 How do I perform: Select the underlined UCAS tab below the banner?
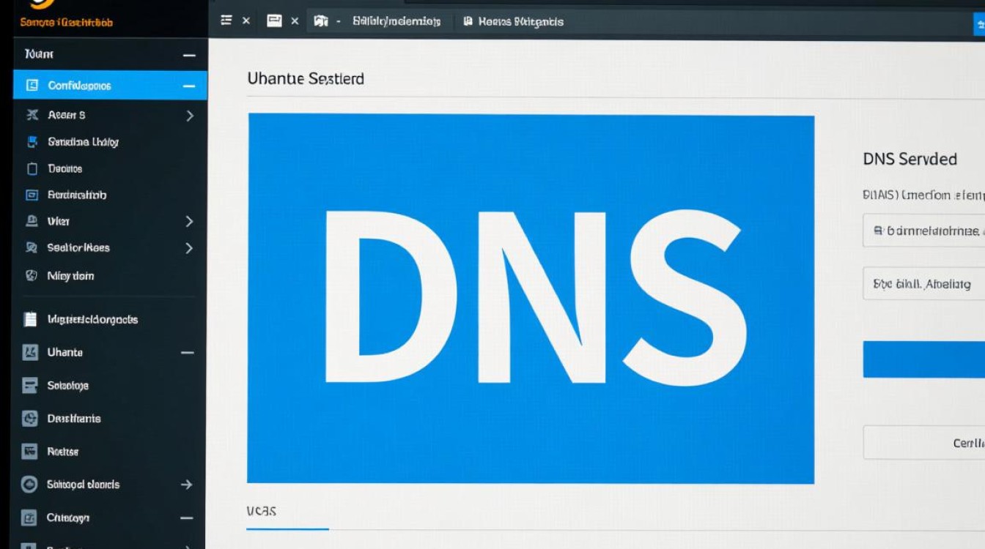click(262, 511)
